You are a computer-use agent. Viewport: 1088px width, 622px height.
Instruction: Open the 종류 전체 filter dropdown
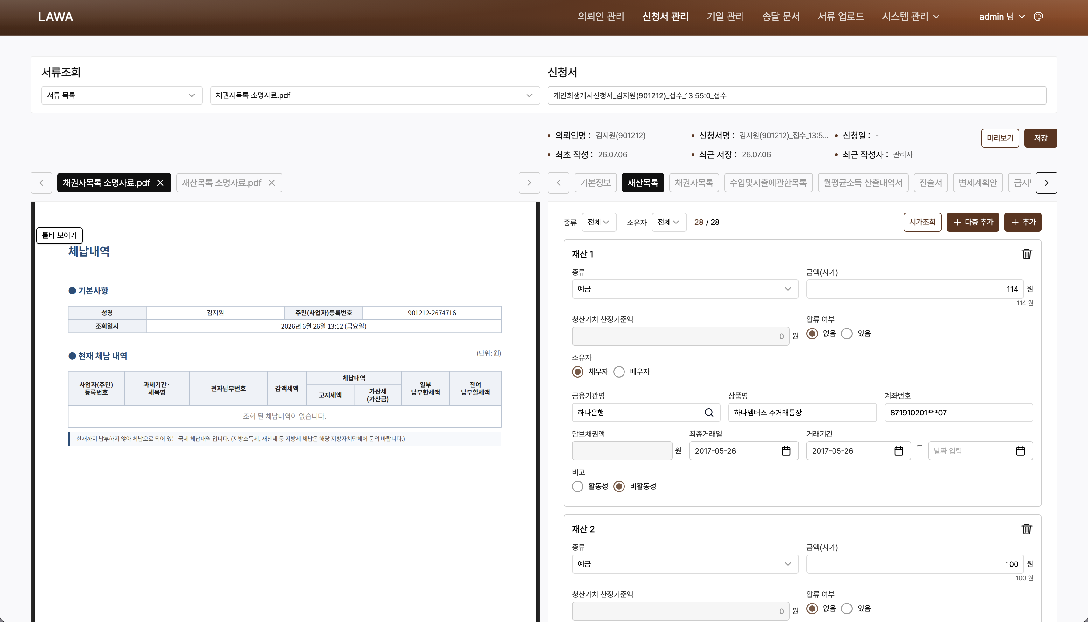point(599,222)
